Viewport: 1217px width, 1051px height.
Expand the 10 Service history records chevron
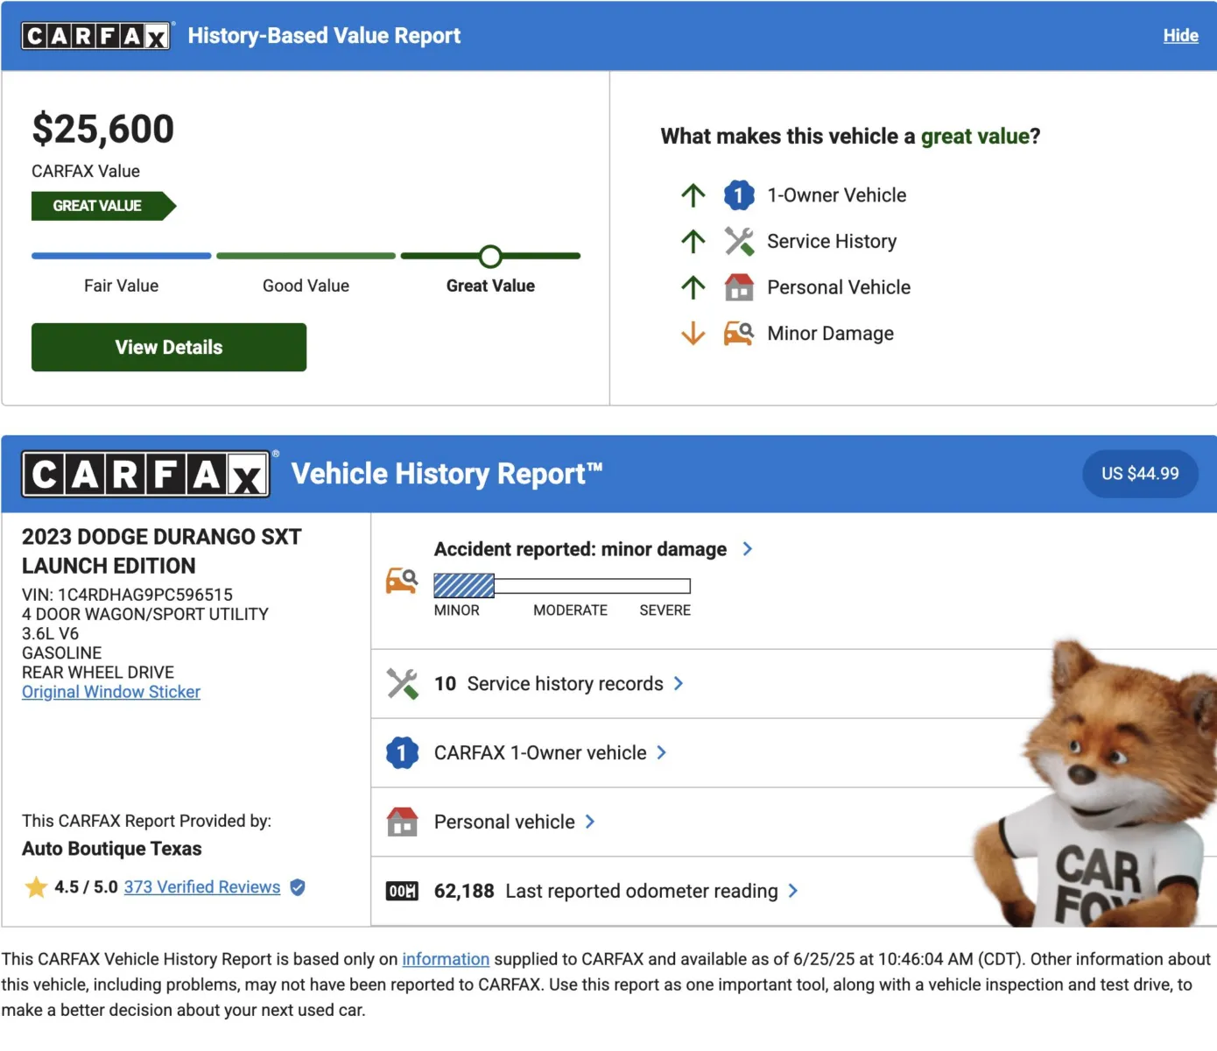pyautogui.click(x=679, y=684)
